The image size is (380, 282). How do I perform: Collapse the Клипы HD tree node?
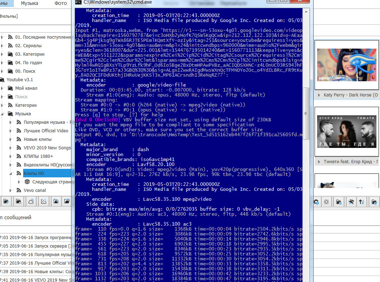point(11,173)
